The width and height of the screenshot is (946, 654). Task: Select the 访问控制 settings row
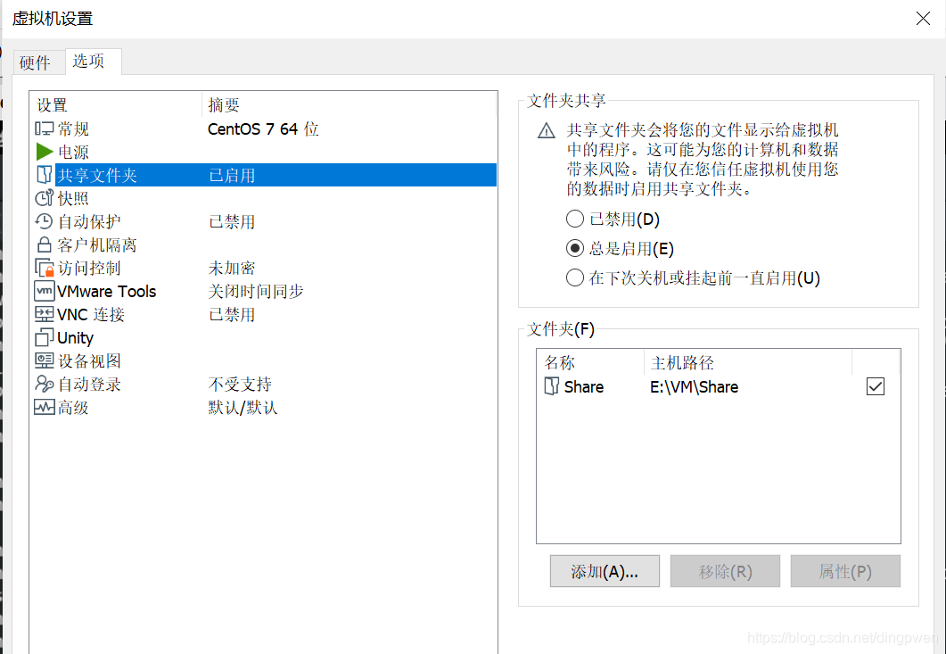click(264, 269)
